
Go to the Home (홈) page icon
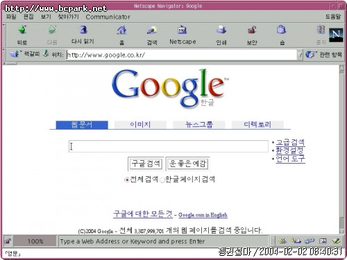tap(121, 30)
